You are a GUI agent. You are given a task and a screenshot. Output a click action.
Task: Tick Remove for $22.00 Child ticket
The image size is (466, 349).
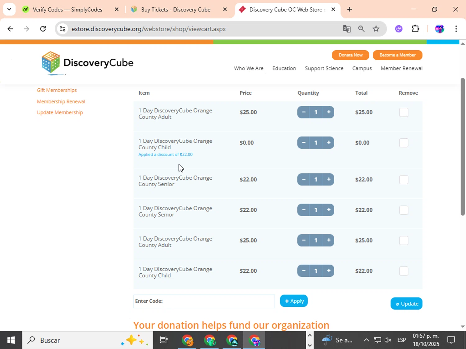coord(404,271)
